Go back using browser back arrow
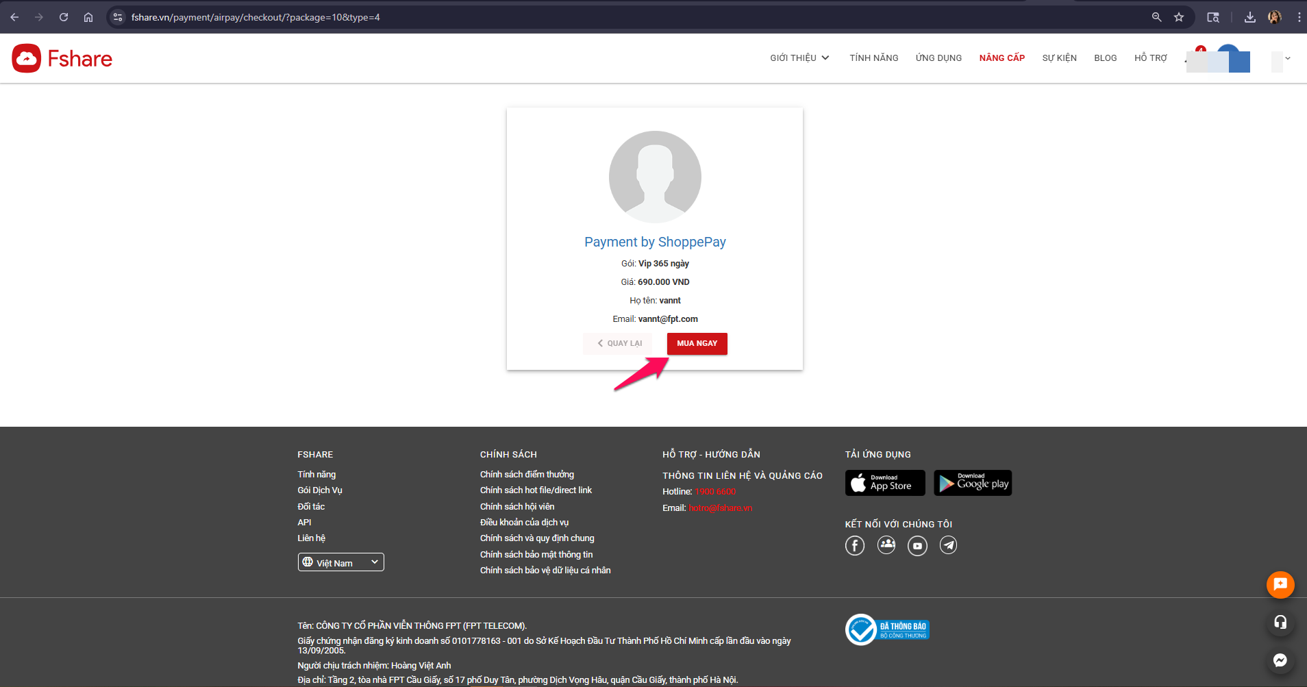The height and width of the screenshot is (687, 1307). click(x=14, y=17)
